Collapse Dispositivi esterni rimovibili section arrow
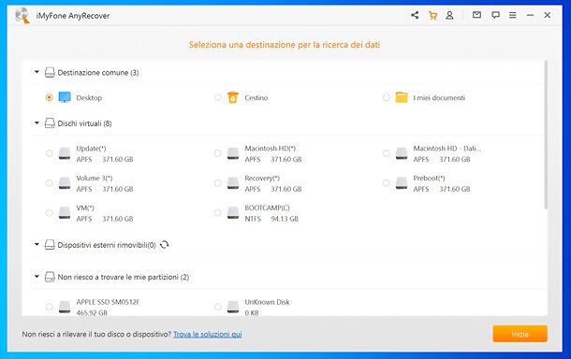This screenshot has width=571, height=359. tap(37, 244)
